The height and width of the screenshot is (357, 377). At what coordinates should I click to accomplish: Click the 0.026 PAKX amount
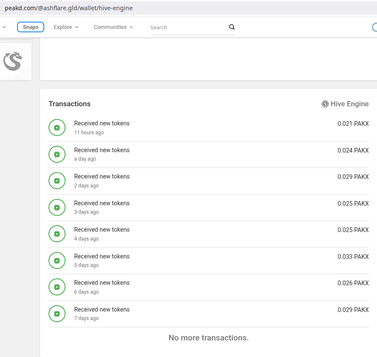click(x=353, y=283)
